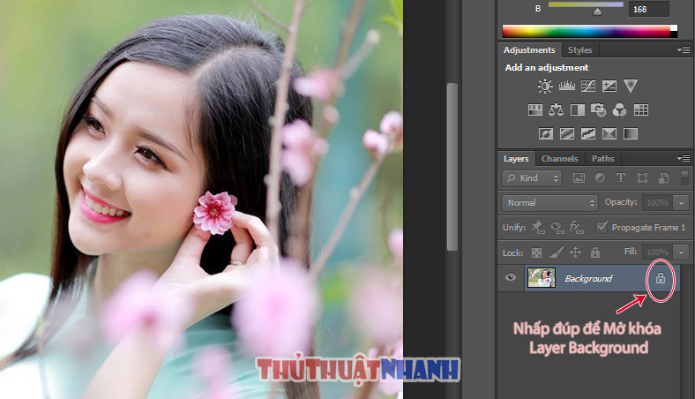The height and width of the screenshot is (399, 695).
Task: Add a Threshold adjustment
Action: [x=587, y=133]
